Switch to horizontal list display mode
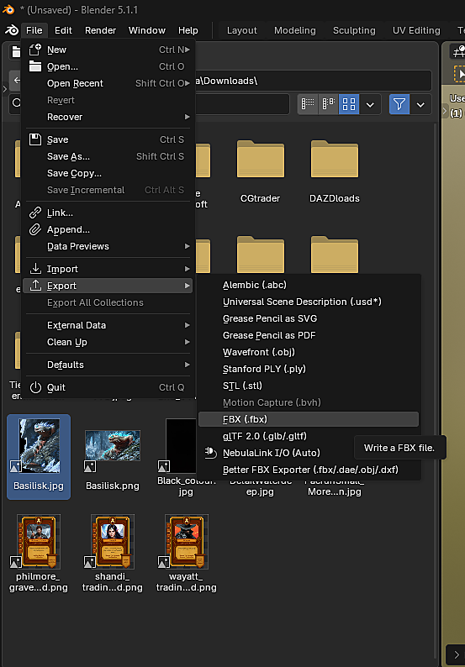The width and height of the screenshot is (465, 667). pos(328,104)
